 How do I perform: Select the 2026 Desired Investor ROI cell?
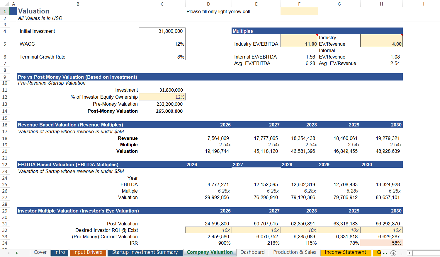[208, 230]
